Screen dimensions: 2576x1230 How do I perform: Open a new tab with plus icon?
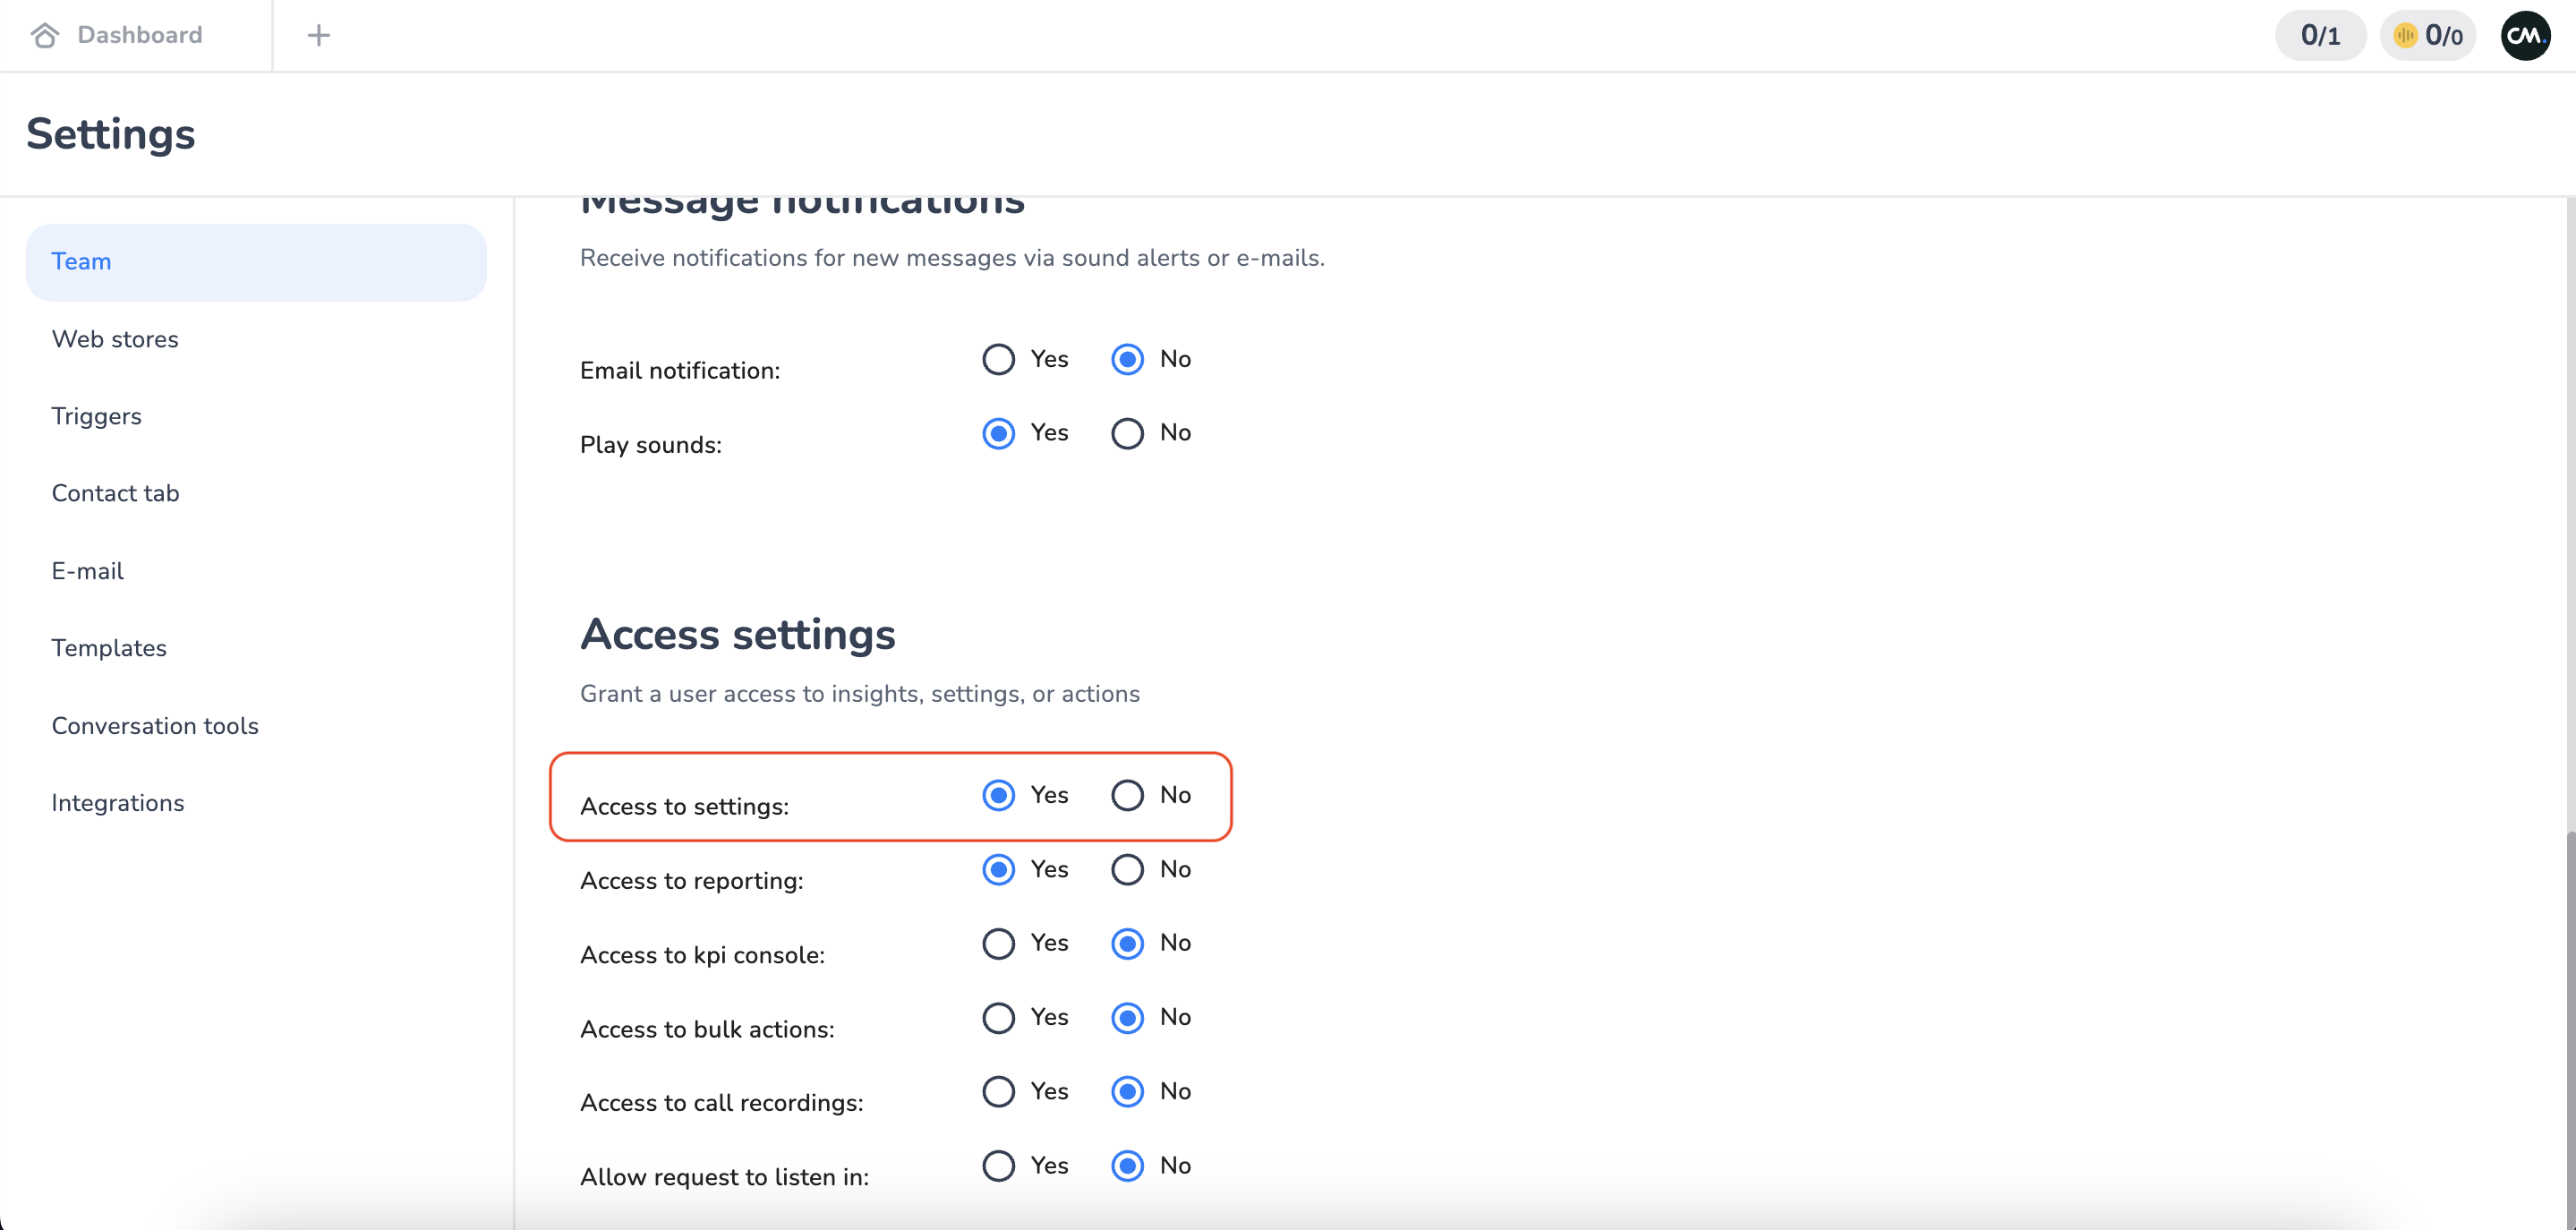[318, 35]
